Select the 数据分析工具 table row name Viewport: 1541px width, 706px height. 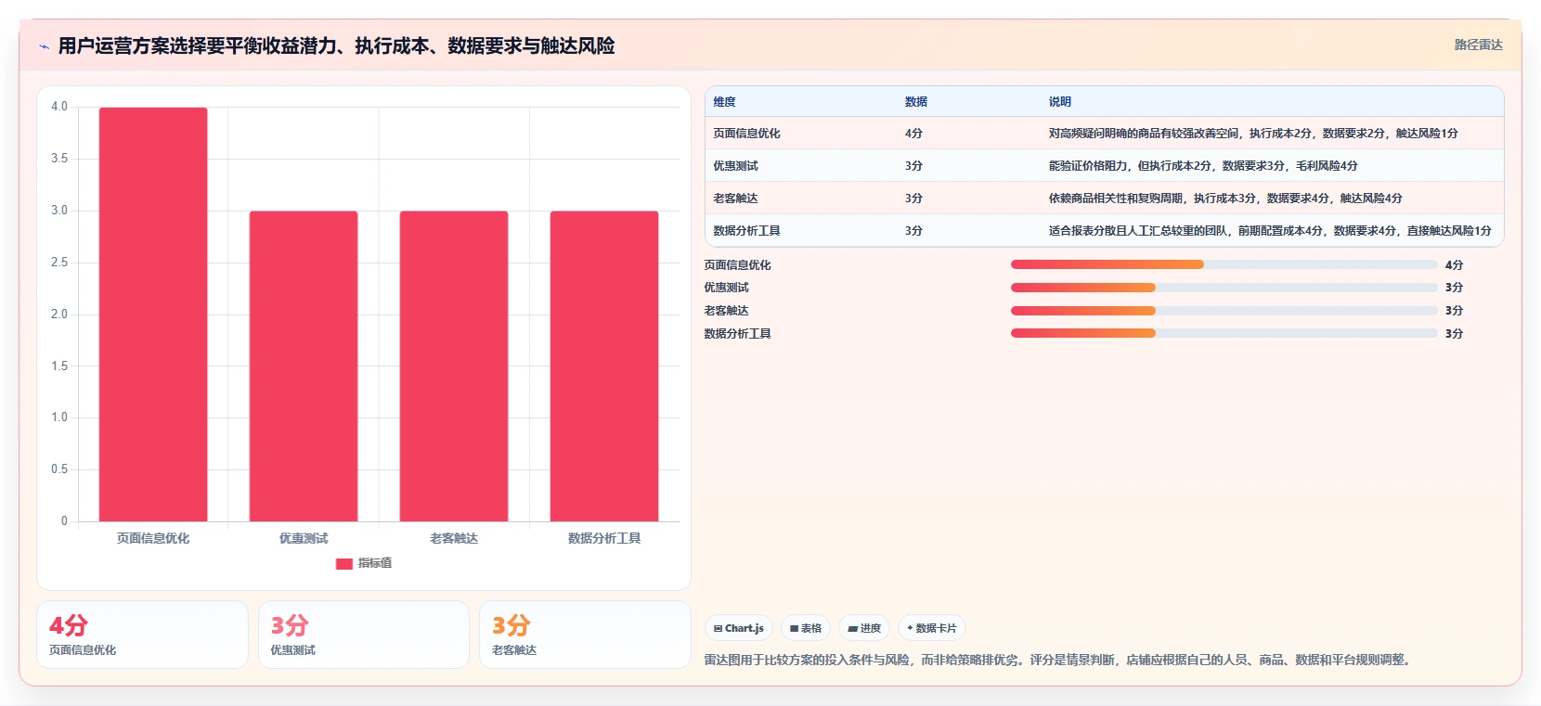coord(746,231)
